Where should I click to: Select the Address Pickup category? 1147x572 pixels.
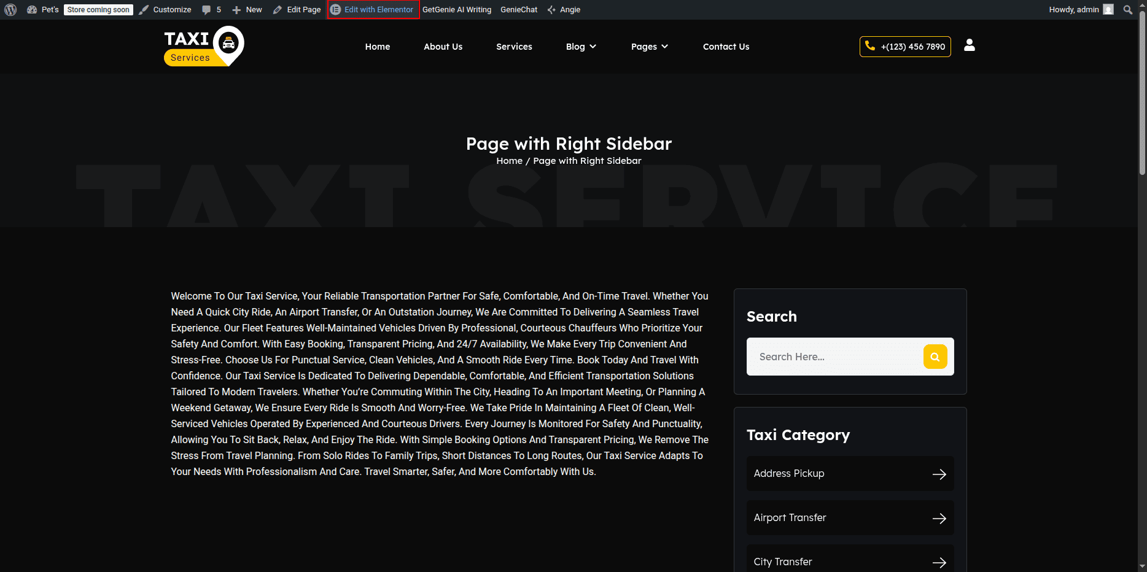(x=850, y=474)
